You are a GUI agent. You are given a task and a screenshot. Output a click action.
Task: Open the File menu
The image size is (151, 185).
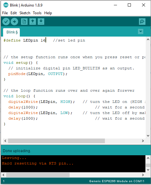coord(5,13)
